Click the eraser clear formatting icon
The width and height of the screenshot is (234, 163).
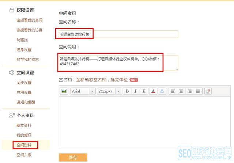coord(208,91)
